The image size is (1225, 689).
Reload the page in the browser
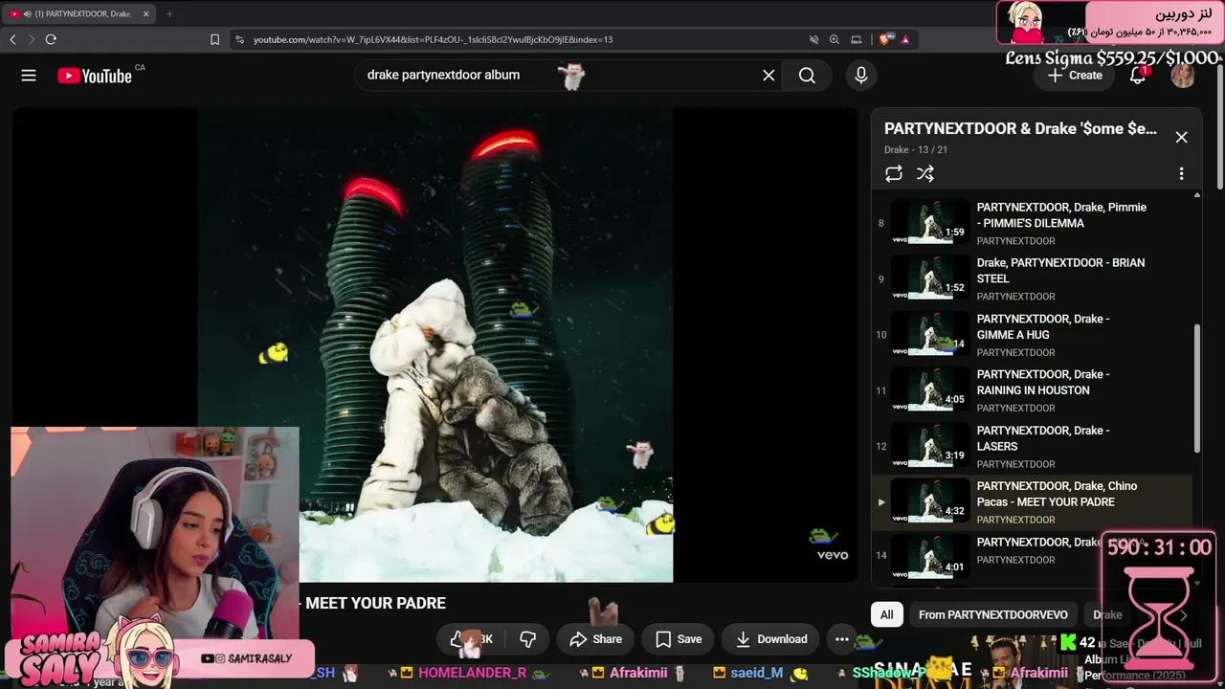(51, 39)
